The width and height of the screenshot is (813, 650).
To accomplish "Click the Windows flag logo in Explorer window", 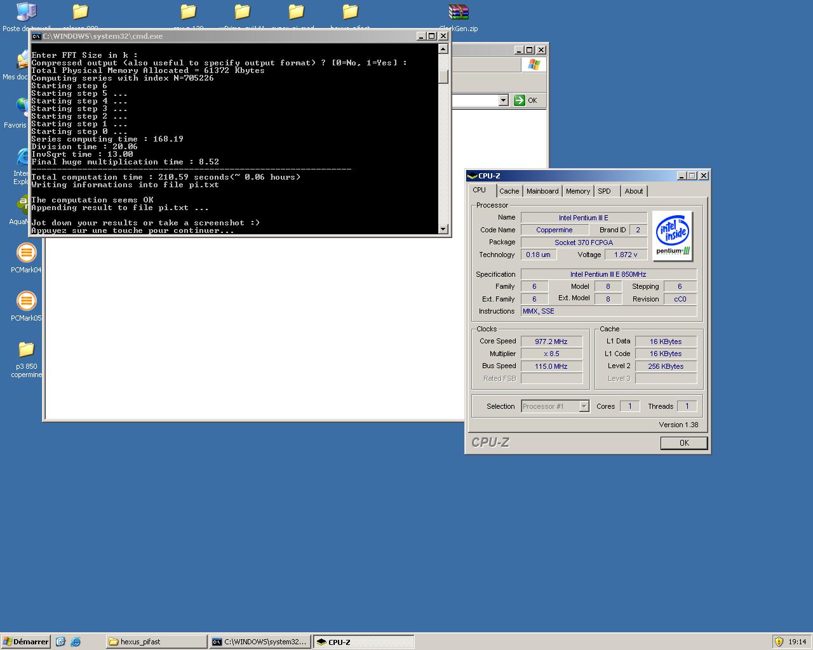I will point(534,65).
